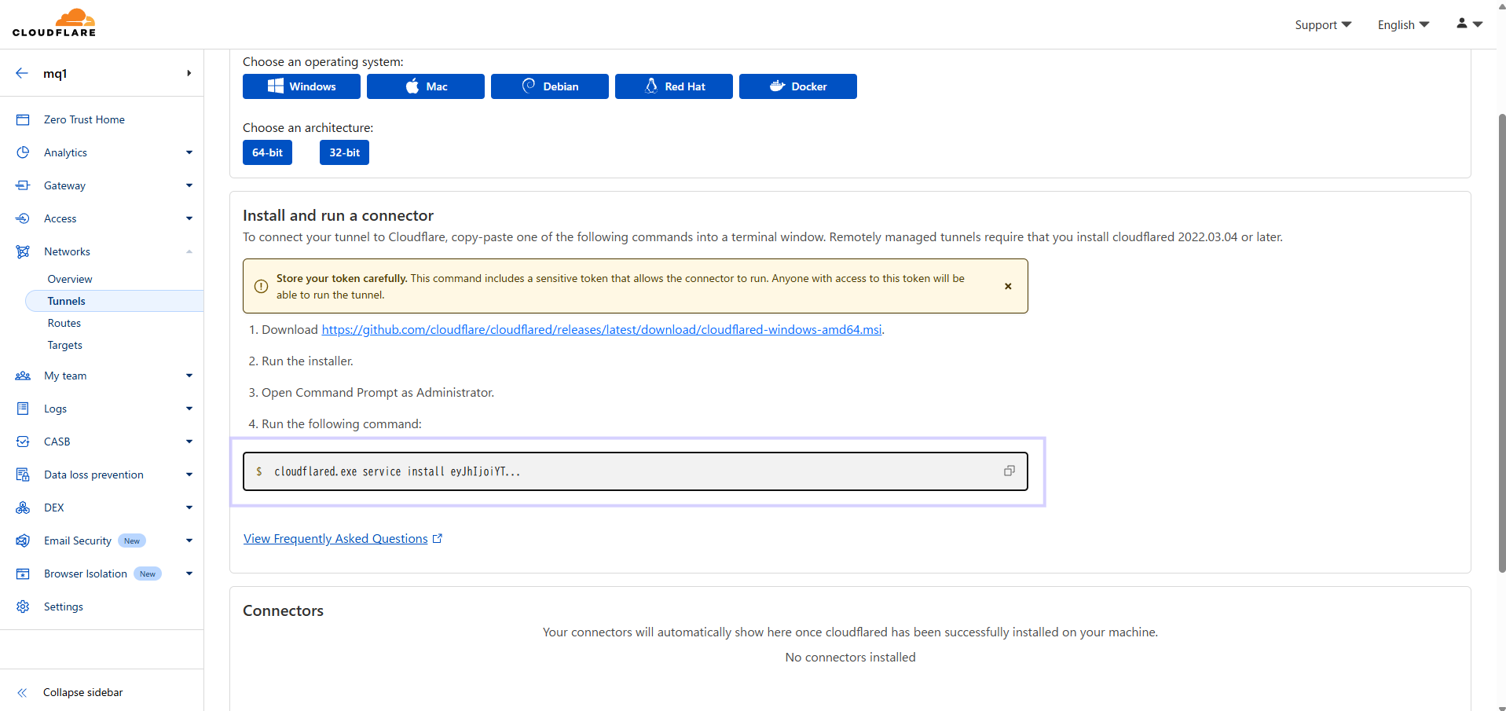Select Mac operating system
The height and width of the screenshot is (711, 1506).
(x=426, y=86)
